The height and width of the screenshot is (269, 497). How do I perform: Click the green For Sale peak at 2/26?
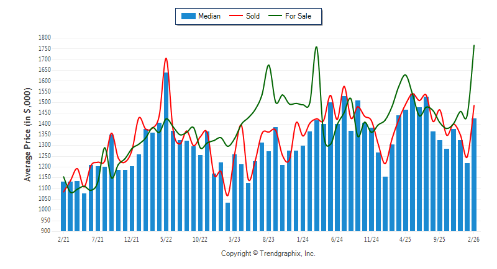coord(474,45)
